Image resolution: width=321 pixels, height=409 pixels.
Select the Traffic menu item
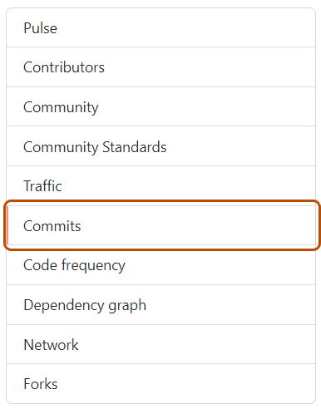pyautogui.click(x=42, y=186)
